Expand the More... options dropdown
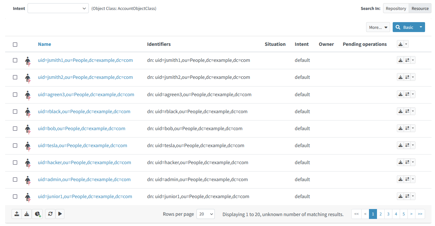This screenshot has width=435, height=226. pos(378,27)
